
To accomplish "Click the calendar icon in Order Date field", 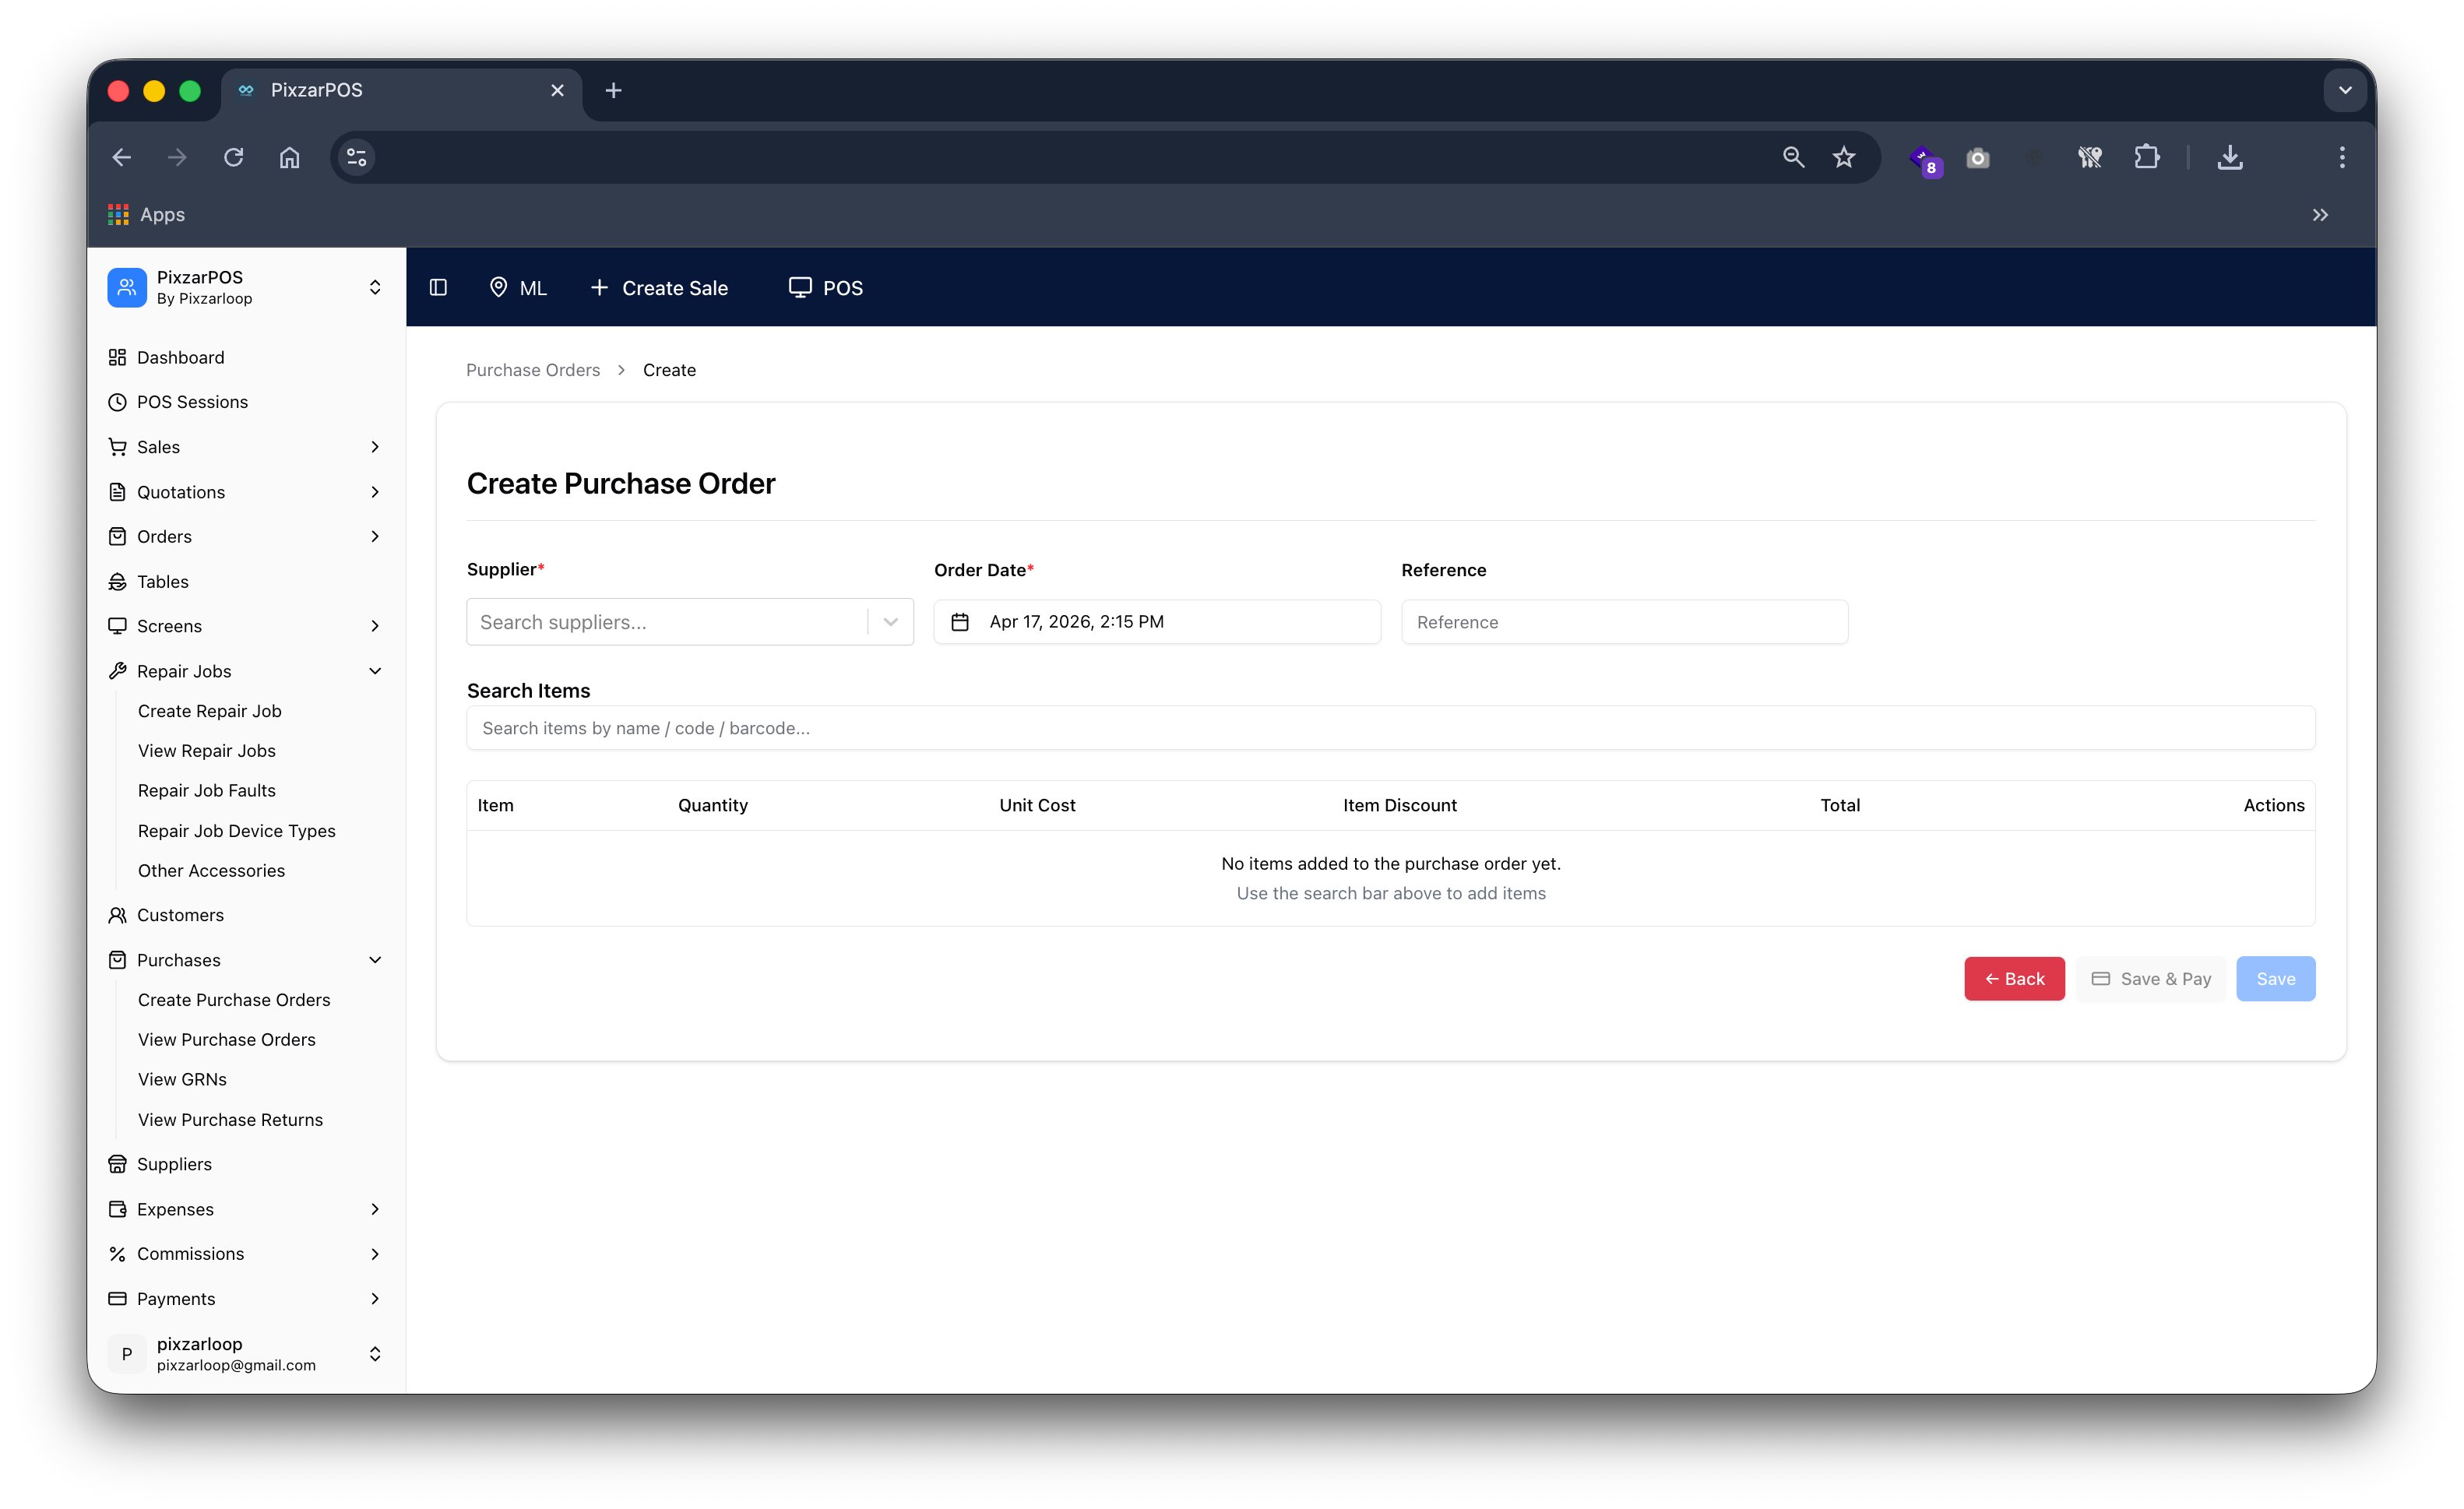I will 961,621.
